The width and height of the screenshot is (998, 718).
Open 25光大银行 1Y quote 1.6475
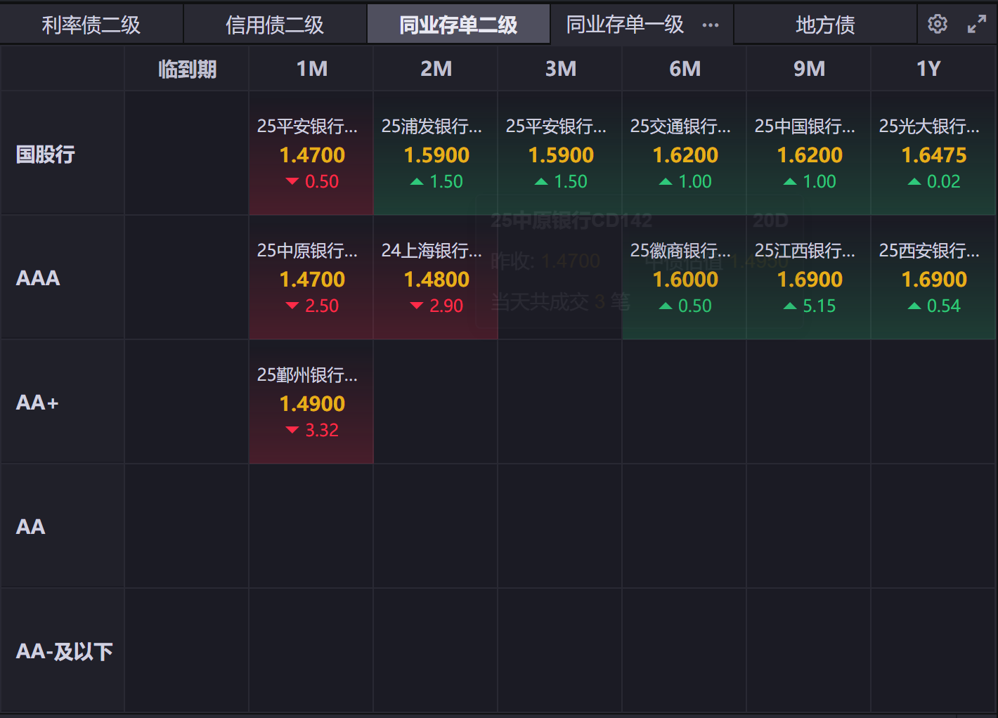[933, 154]
